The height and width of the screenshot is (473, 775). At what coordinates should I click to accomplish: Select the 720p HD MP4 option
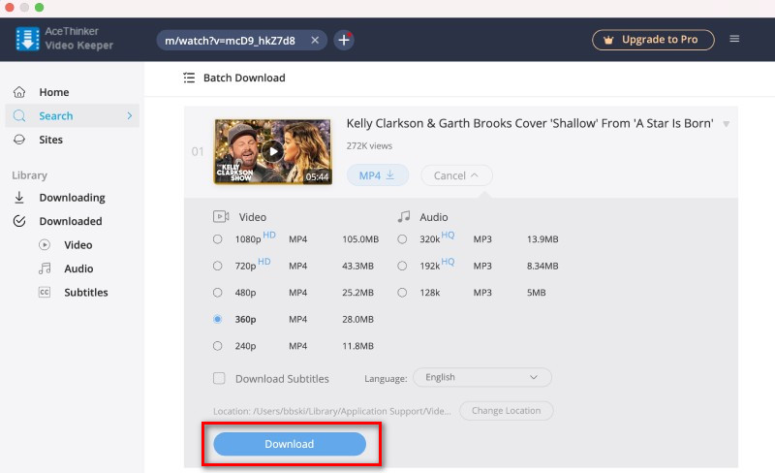point(217,267)
